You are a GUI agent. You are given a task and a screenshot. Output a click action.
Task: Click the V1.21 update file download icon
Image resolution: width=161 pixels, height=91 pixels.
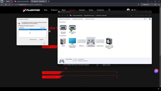tap(66, 68)
